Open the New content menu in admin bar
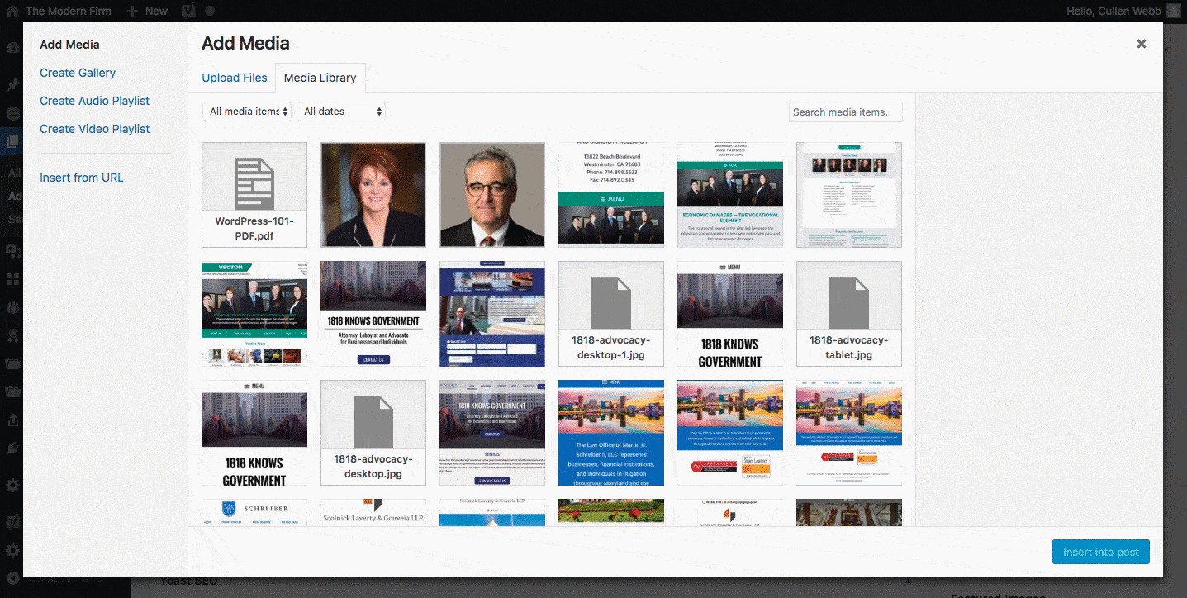This screenshot has height=598, width=1187. click(147, 11)
